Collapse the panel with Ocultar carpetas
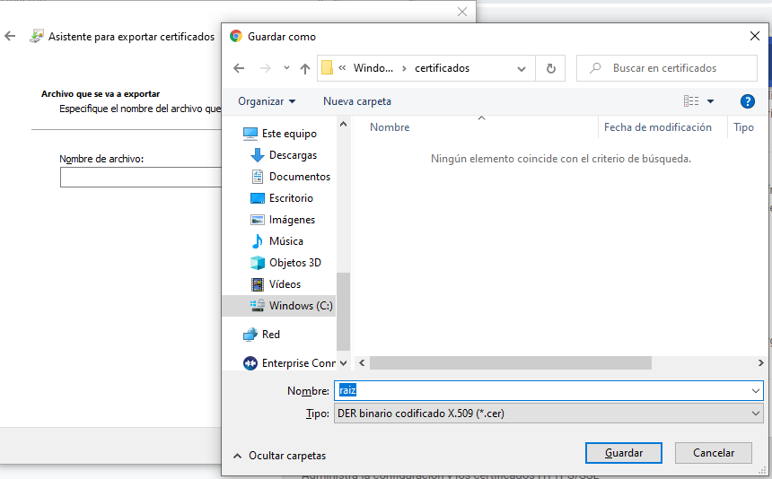The height and width of the screenshot is (479, 772). [x=279, y=456]
